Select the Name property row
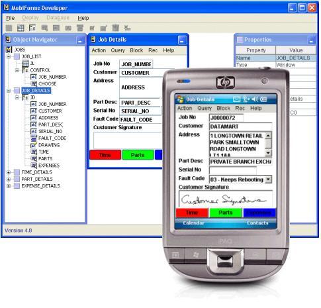Screen dimensions: 321x308 (x=276, y=58)
